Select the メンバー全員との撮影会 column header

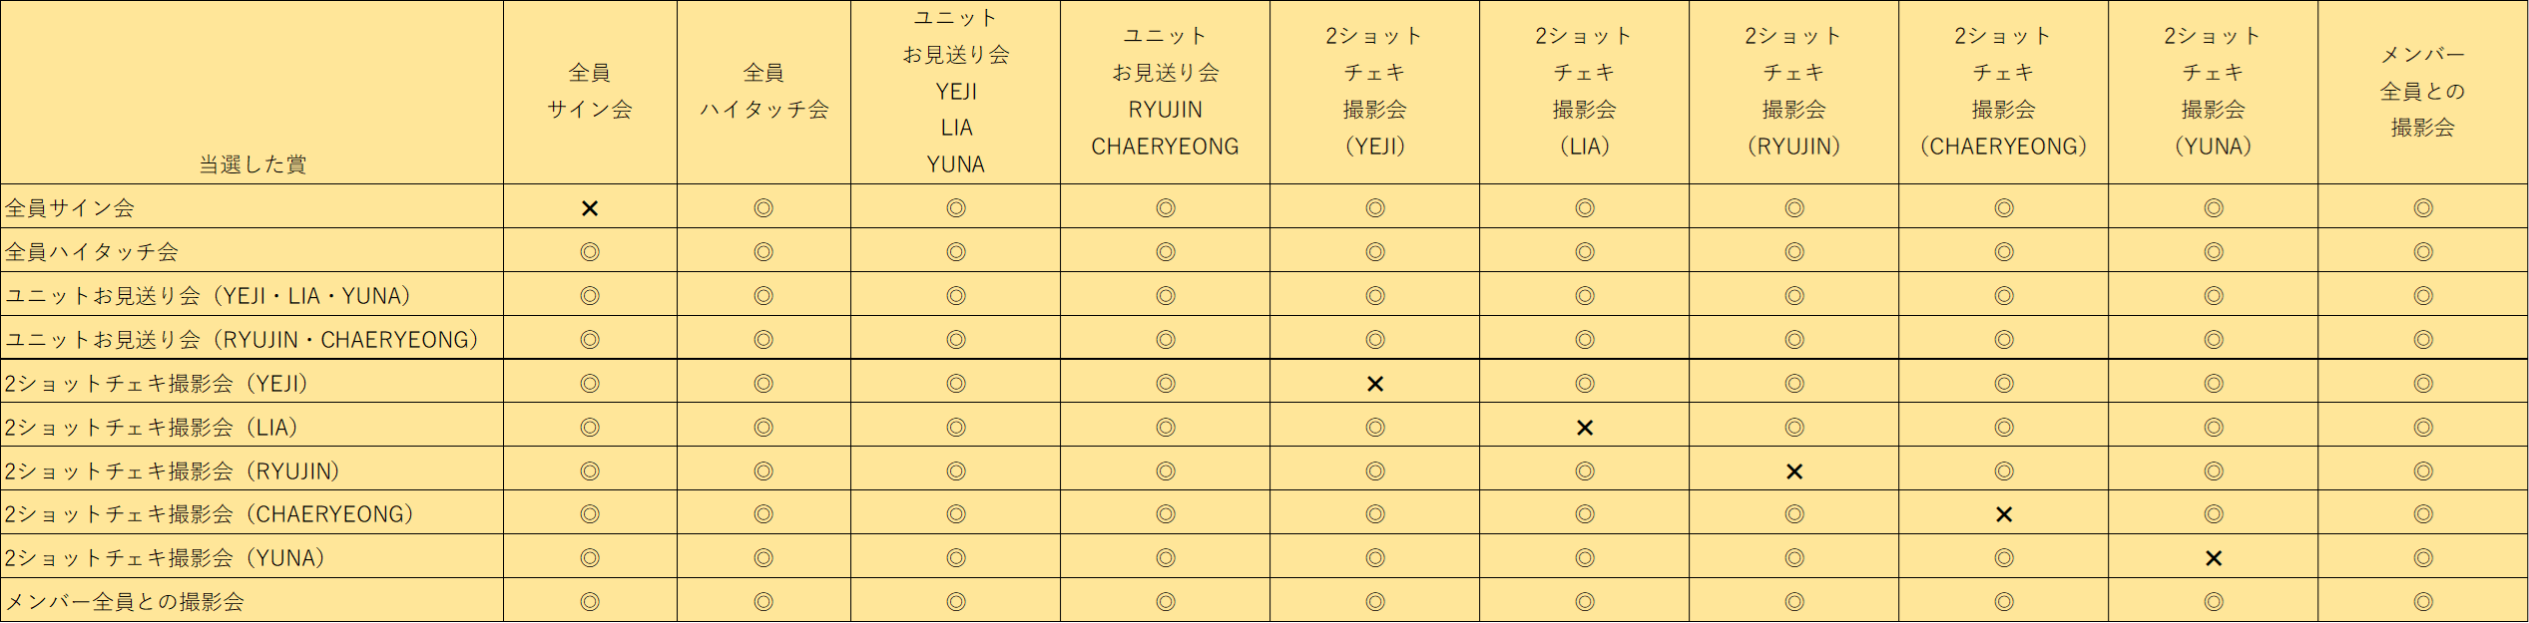(2422, 91)
